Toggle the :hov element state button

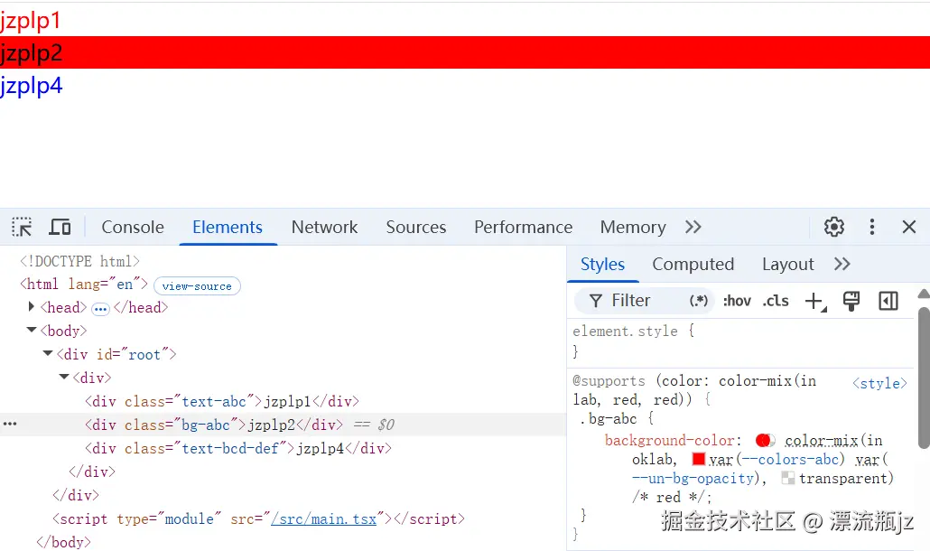737,301
